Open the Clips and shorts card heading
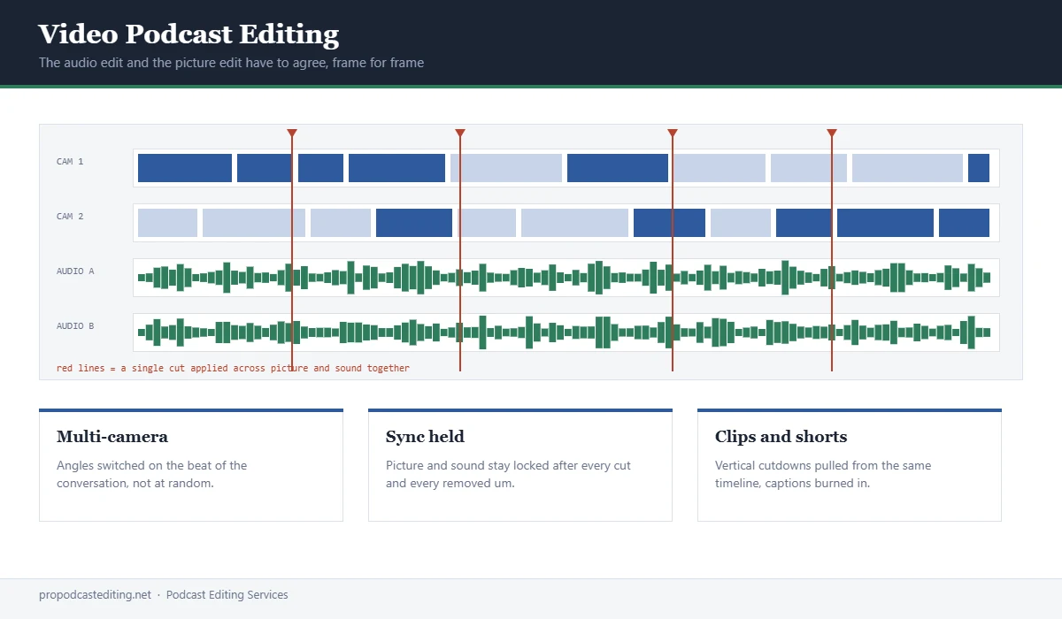 click(781, 437)
